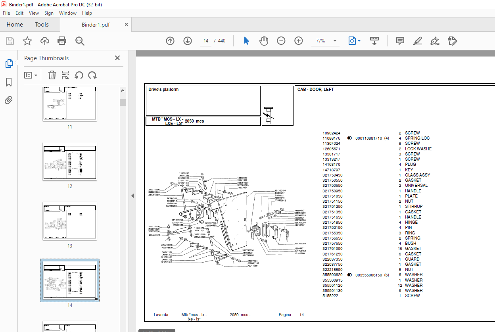Rotate the page clockwise
The width and height of the screenshot is (495, 332).
pyautogui.click(x=92, y=75)
